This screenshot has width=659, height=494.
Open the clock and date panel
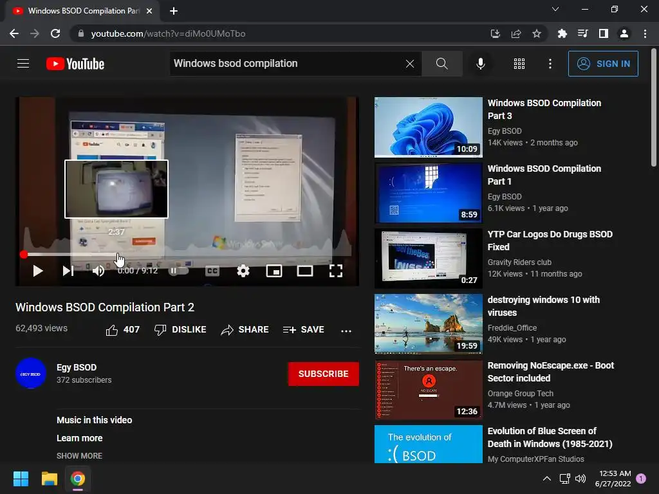click(x=613, y=479)
